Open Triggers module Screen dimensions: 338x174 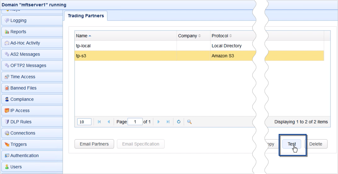(32, 144)
